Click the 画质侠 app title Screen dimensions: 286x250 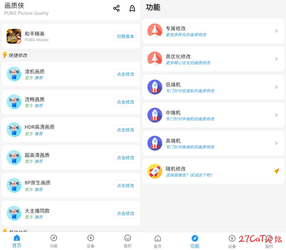[x=14, y=6]
